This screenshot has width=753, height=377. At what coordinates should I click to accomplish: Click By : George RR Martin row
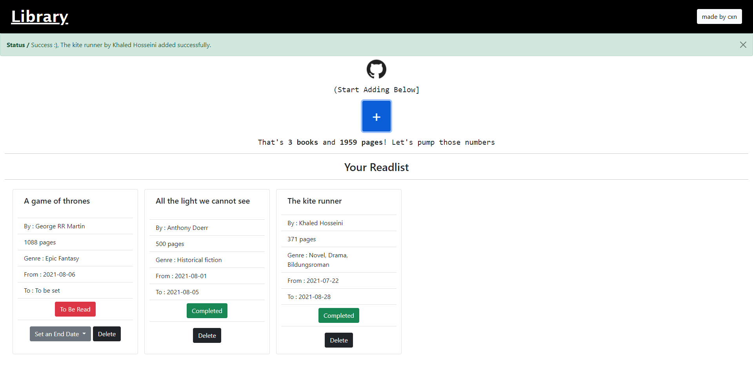pos(75,226)
